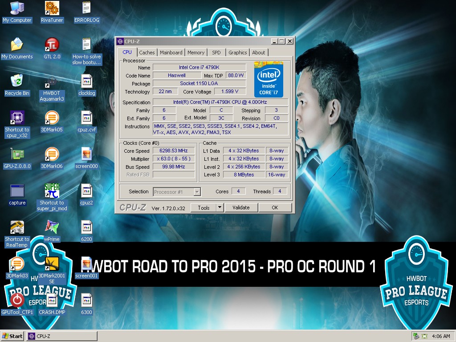
Task: Open clocklog file icon
Action: point(87,85)
